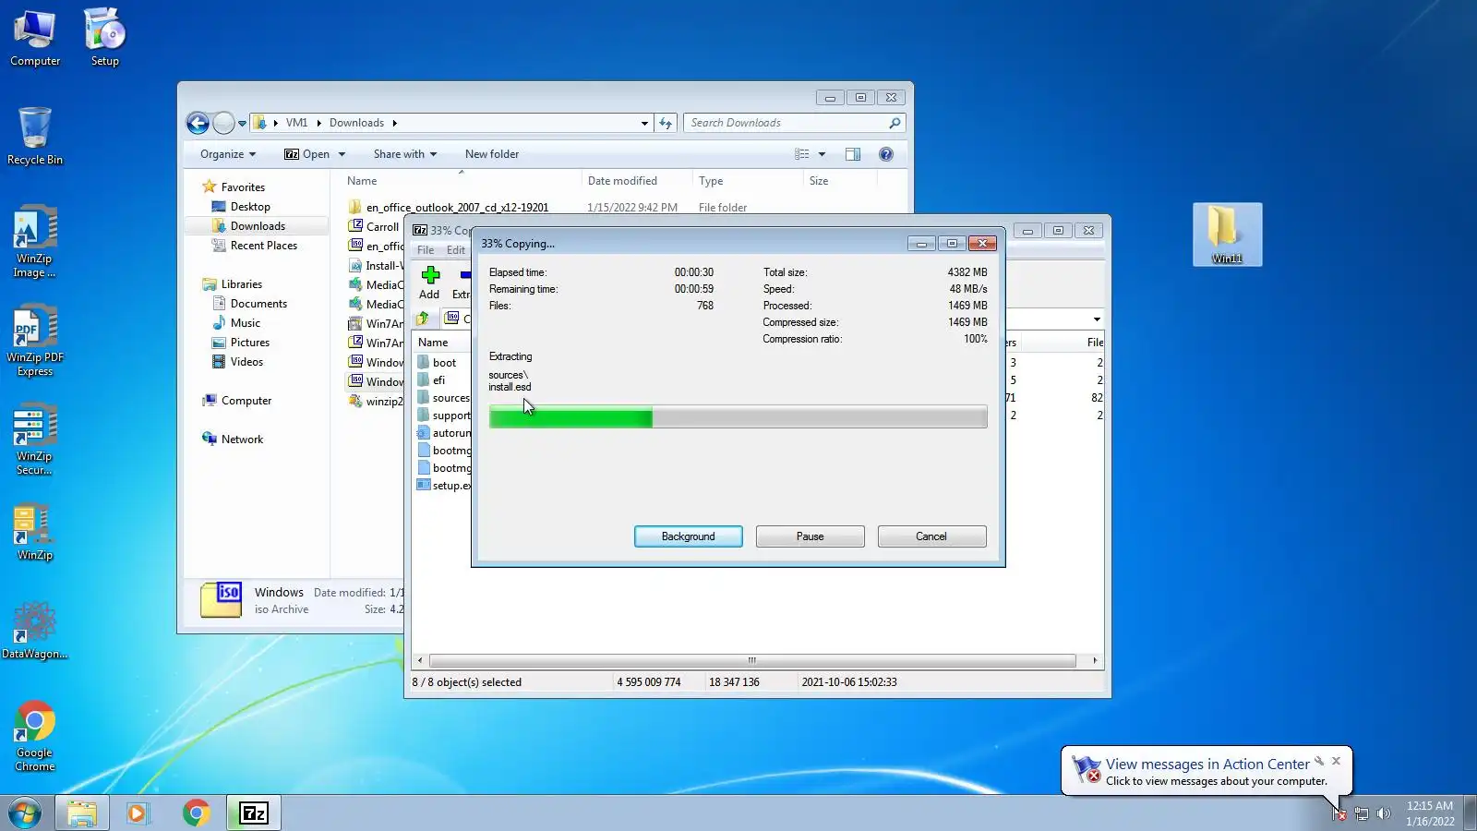The width and height of the screenshot is (1477, 831).
Task: Open the File menu in 7-Zip
Action: 426,250
